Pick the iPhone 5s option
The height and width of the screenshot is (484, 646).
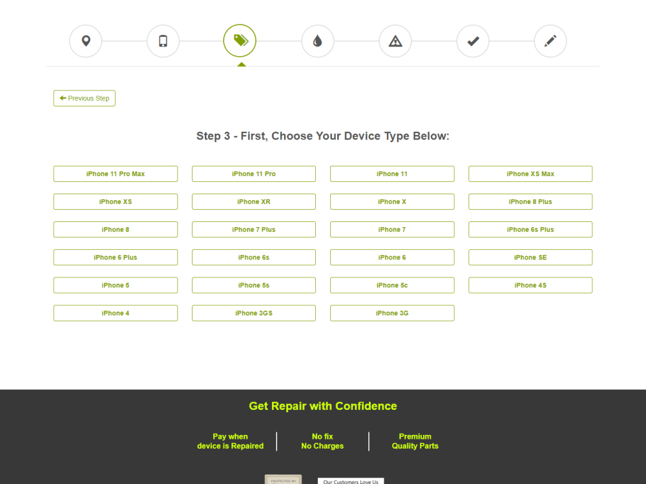coord(254,285)
